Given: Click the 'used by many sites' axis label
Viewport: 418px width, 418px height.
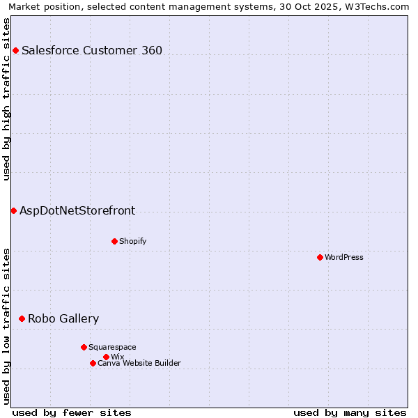Looking at the screenshot, I should (350, 412).
